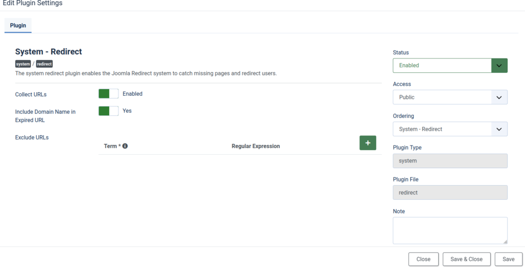This screenshot has height=267, width=525.
Task: Click the green Status chevron arrow
Action: pyautogui.click(x=499, y=66)
